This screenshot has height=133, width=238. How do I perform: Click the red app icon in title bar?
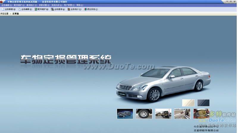(x=1, y=2)
